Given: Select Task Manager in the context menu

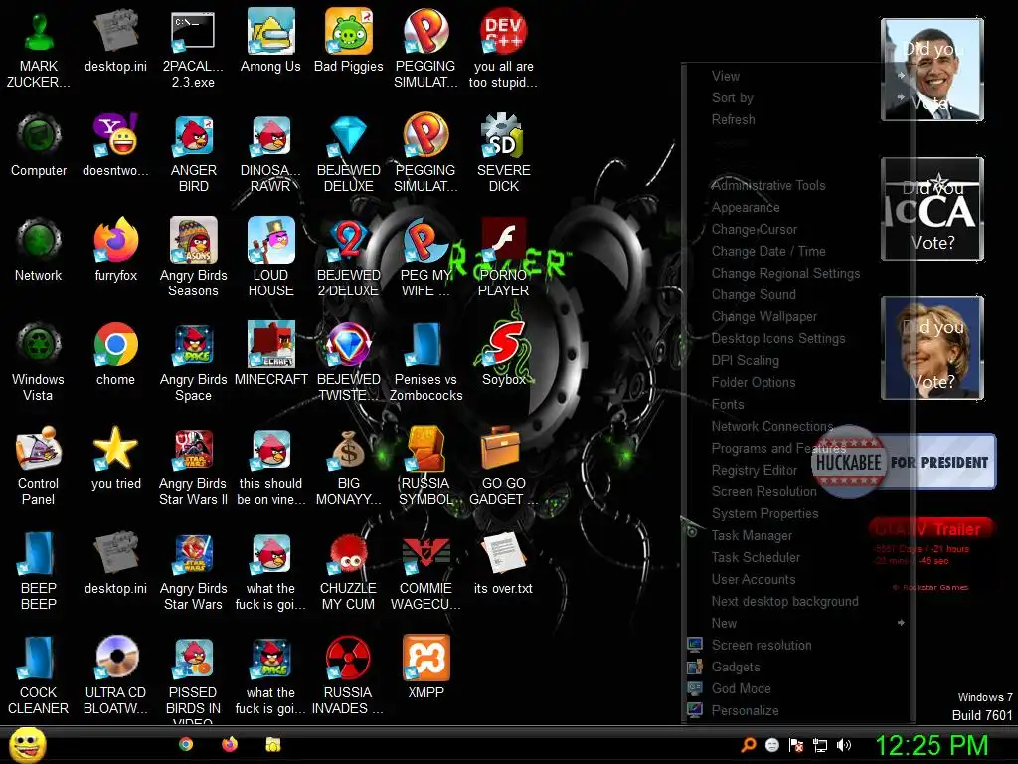Looking at the screenshot, I should [x=797, y=535].
